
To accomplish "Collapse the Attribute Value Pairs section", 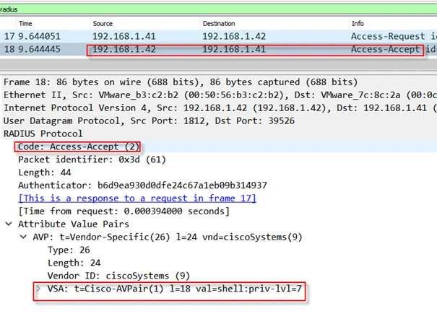I will pos(9,224).
